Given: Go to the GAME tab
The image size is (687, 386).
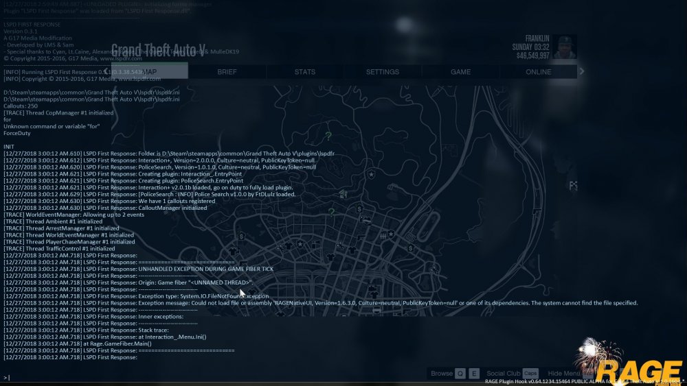Looking at the screenshot, I should [x=460, y=72].
